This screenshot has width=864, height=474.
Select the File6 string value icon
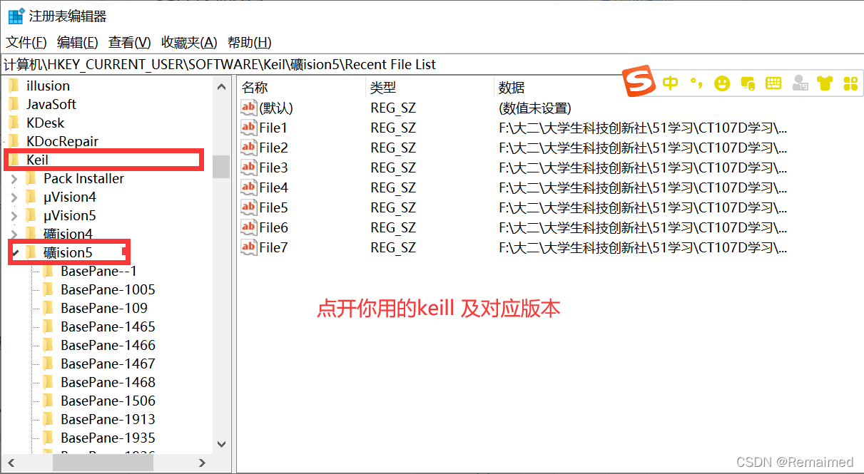click(x=248, y=227)
